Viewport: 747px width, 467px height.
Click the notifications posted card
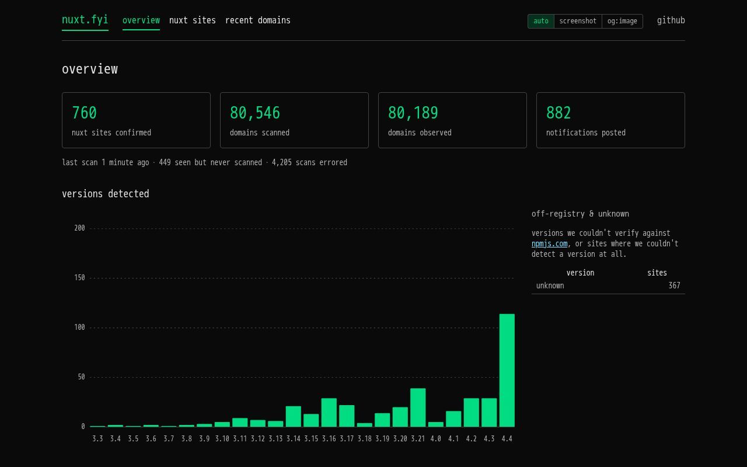click(610, 120)
